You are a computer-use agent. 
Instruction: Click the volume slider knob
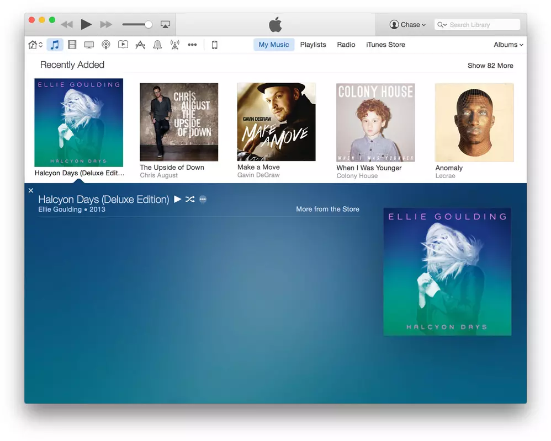click(x=149, y=25)
